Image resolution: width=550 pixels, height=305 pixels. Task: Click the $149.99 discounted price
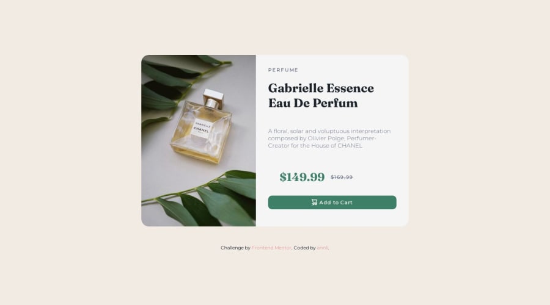(302, 177)
